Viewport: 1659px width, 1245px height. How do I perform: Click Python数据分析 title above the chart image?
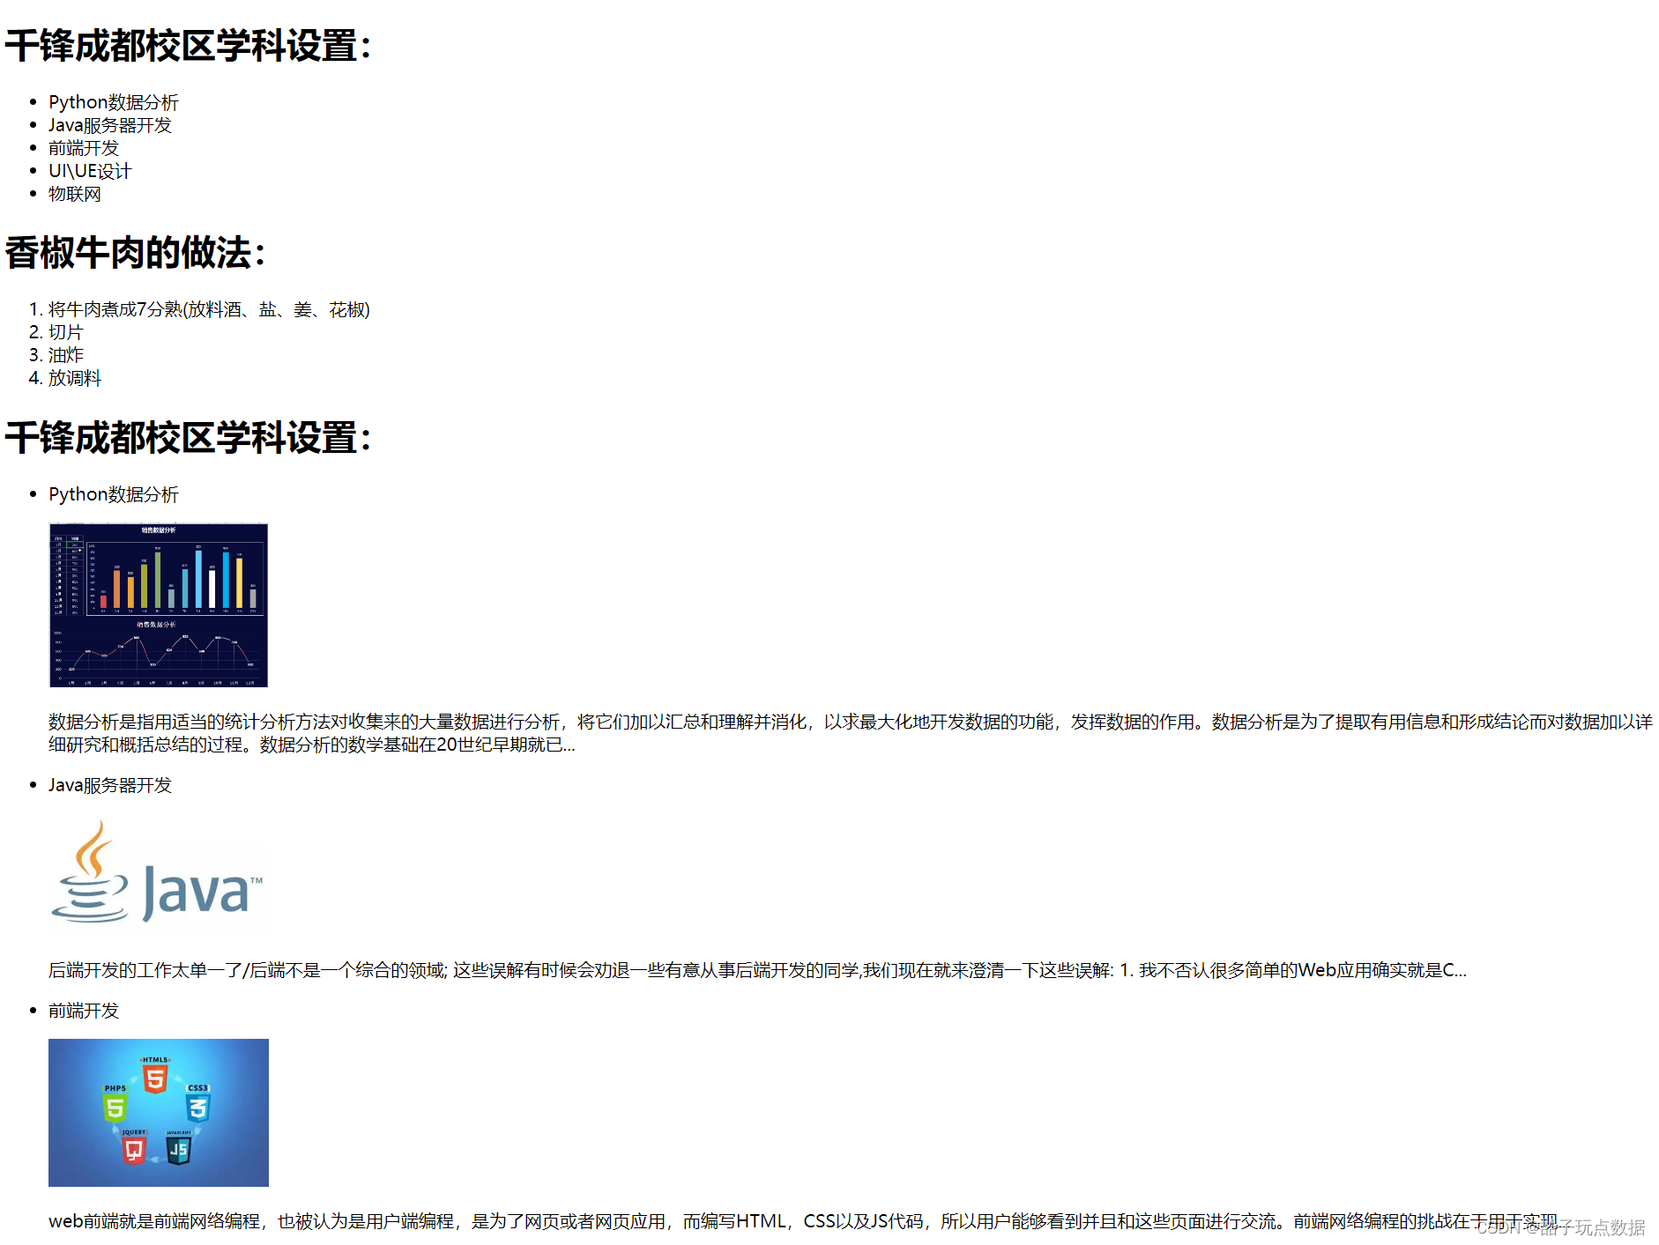[x=114, y=494]
